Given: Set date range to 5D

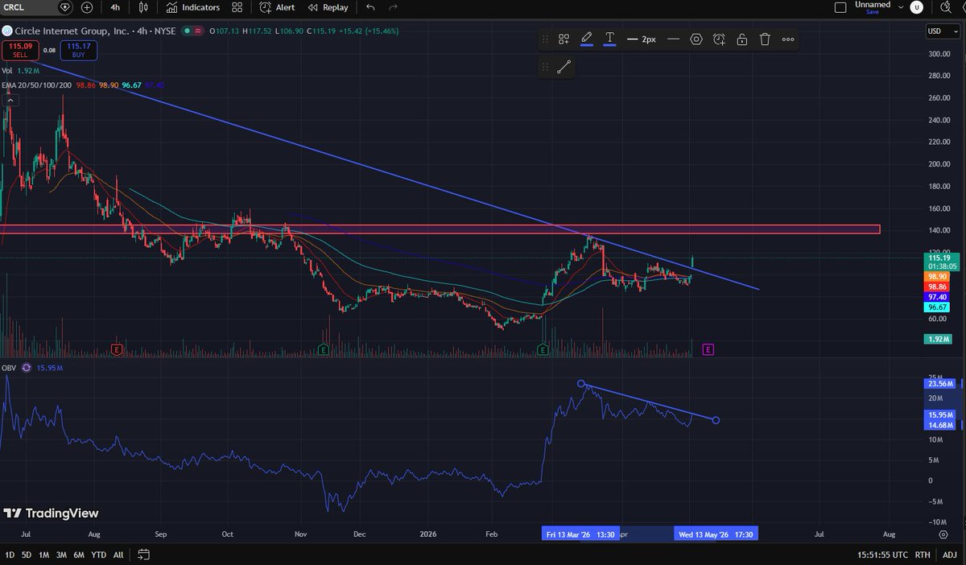Looking at the screenshot, I should [27, 555].
